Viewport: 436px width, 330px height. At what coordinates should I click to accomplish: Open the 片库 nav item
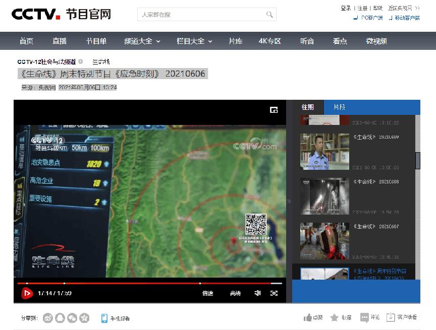click(236, 41)
